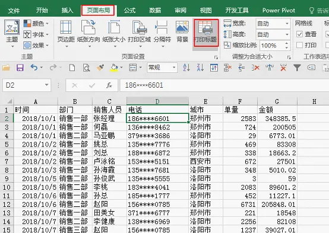Viewport: 329px width, 233px height.
Task: Click the sort descending Z-A icon
Action: 200,68
